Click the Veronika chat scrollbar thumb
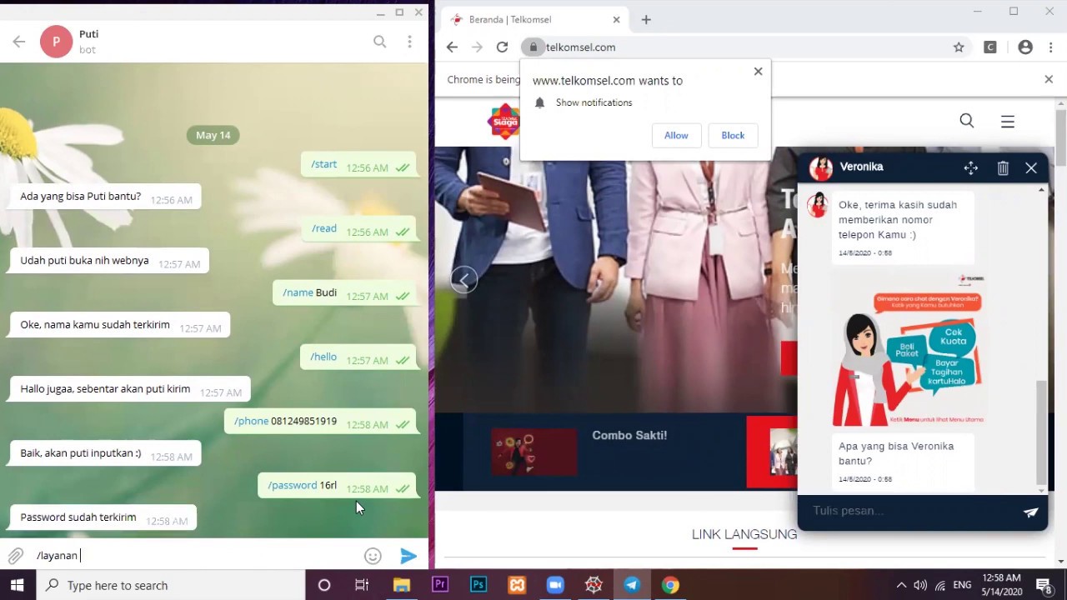 point(1040,433)
